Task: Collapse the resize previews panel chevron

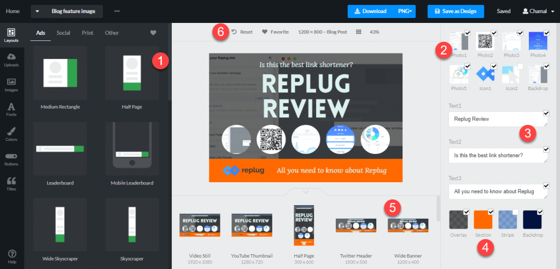Action: [x=306, y=192]
